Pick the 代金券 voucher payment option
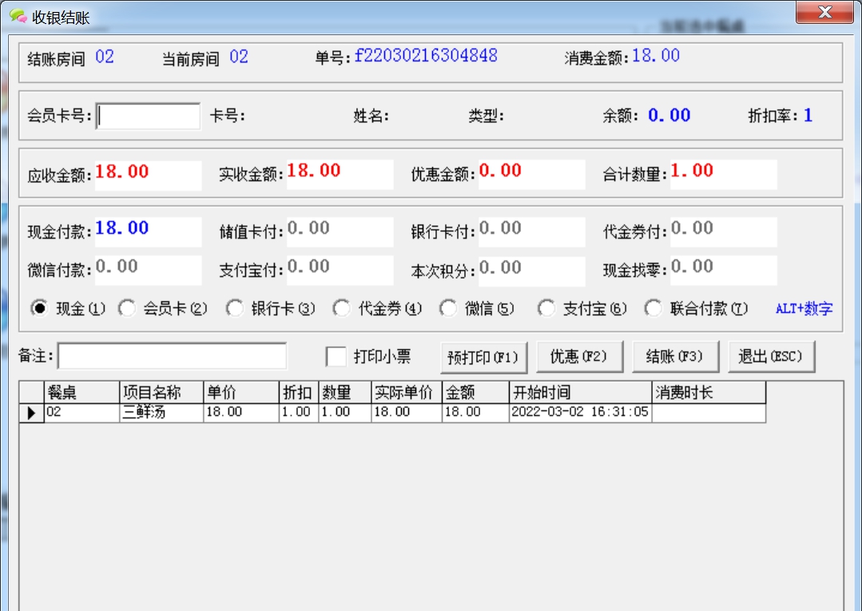862x611 pixels. pyautogui.click(x=340, y=307)
